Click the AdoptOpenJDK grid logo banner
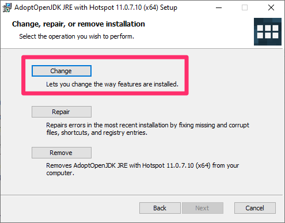Image resolution: width=285 pixels, height=223 pixels. pos(268,32)
